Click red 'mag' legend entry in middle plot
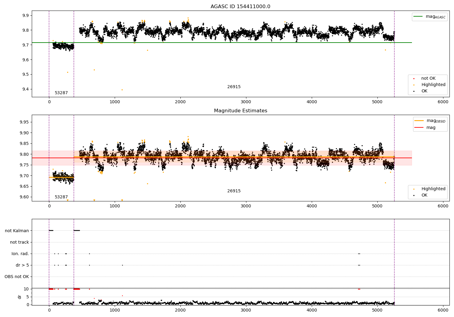The image size is (454, 317). point(425,128)
